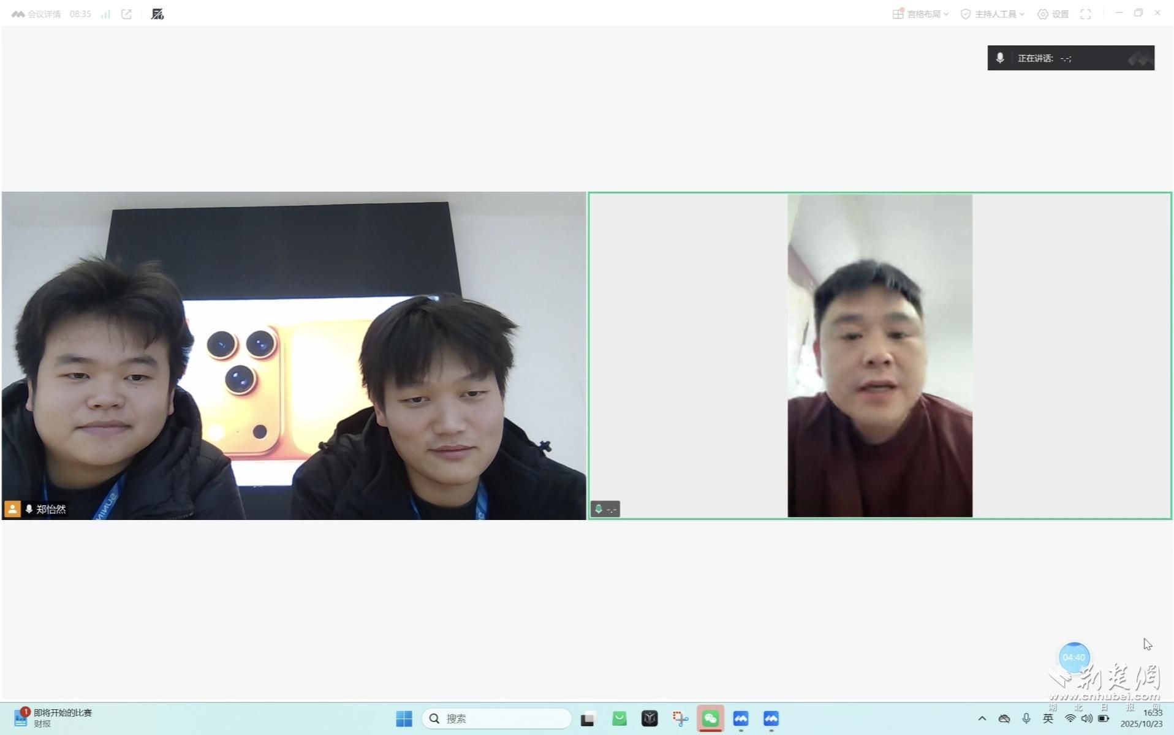The width and height of the screenshot is (1174, 735).
Task: Click the 郑怡然 name label microphone
Action: pos(29,509)
